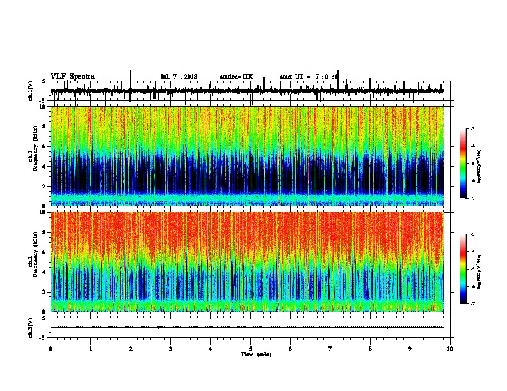
Task: Click the "start UT = 7:0:0" label
Action: pyautogui.click(x=309, y=77)
